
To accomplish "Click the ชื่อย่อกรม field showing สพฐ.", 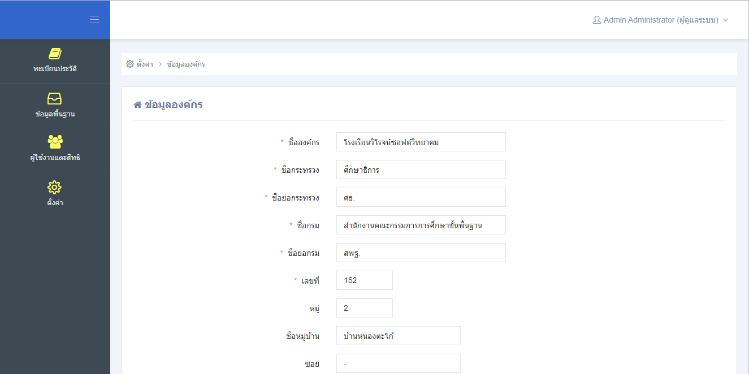I will point(421,253).
